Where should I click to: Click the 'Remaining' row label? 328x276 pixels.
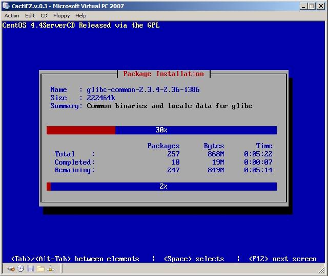[x=74, y=170]
